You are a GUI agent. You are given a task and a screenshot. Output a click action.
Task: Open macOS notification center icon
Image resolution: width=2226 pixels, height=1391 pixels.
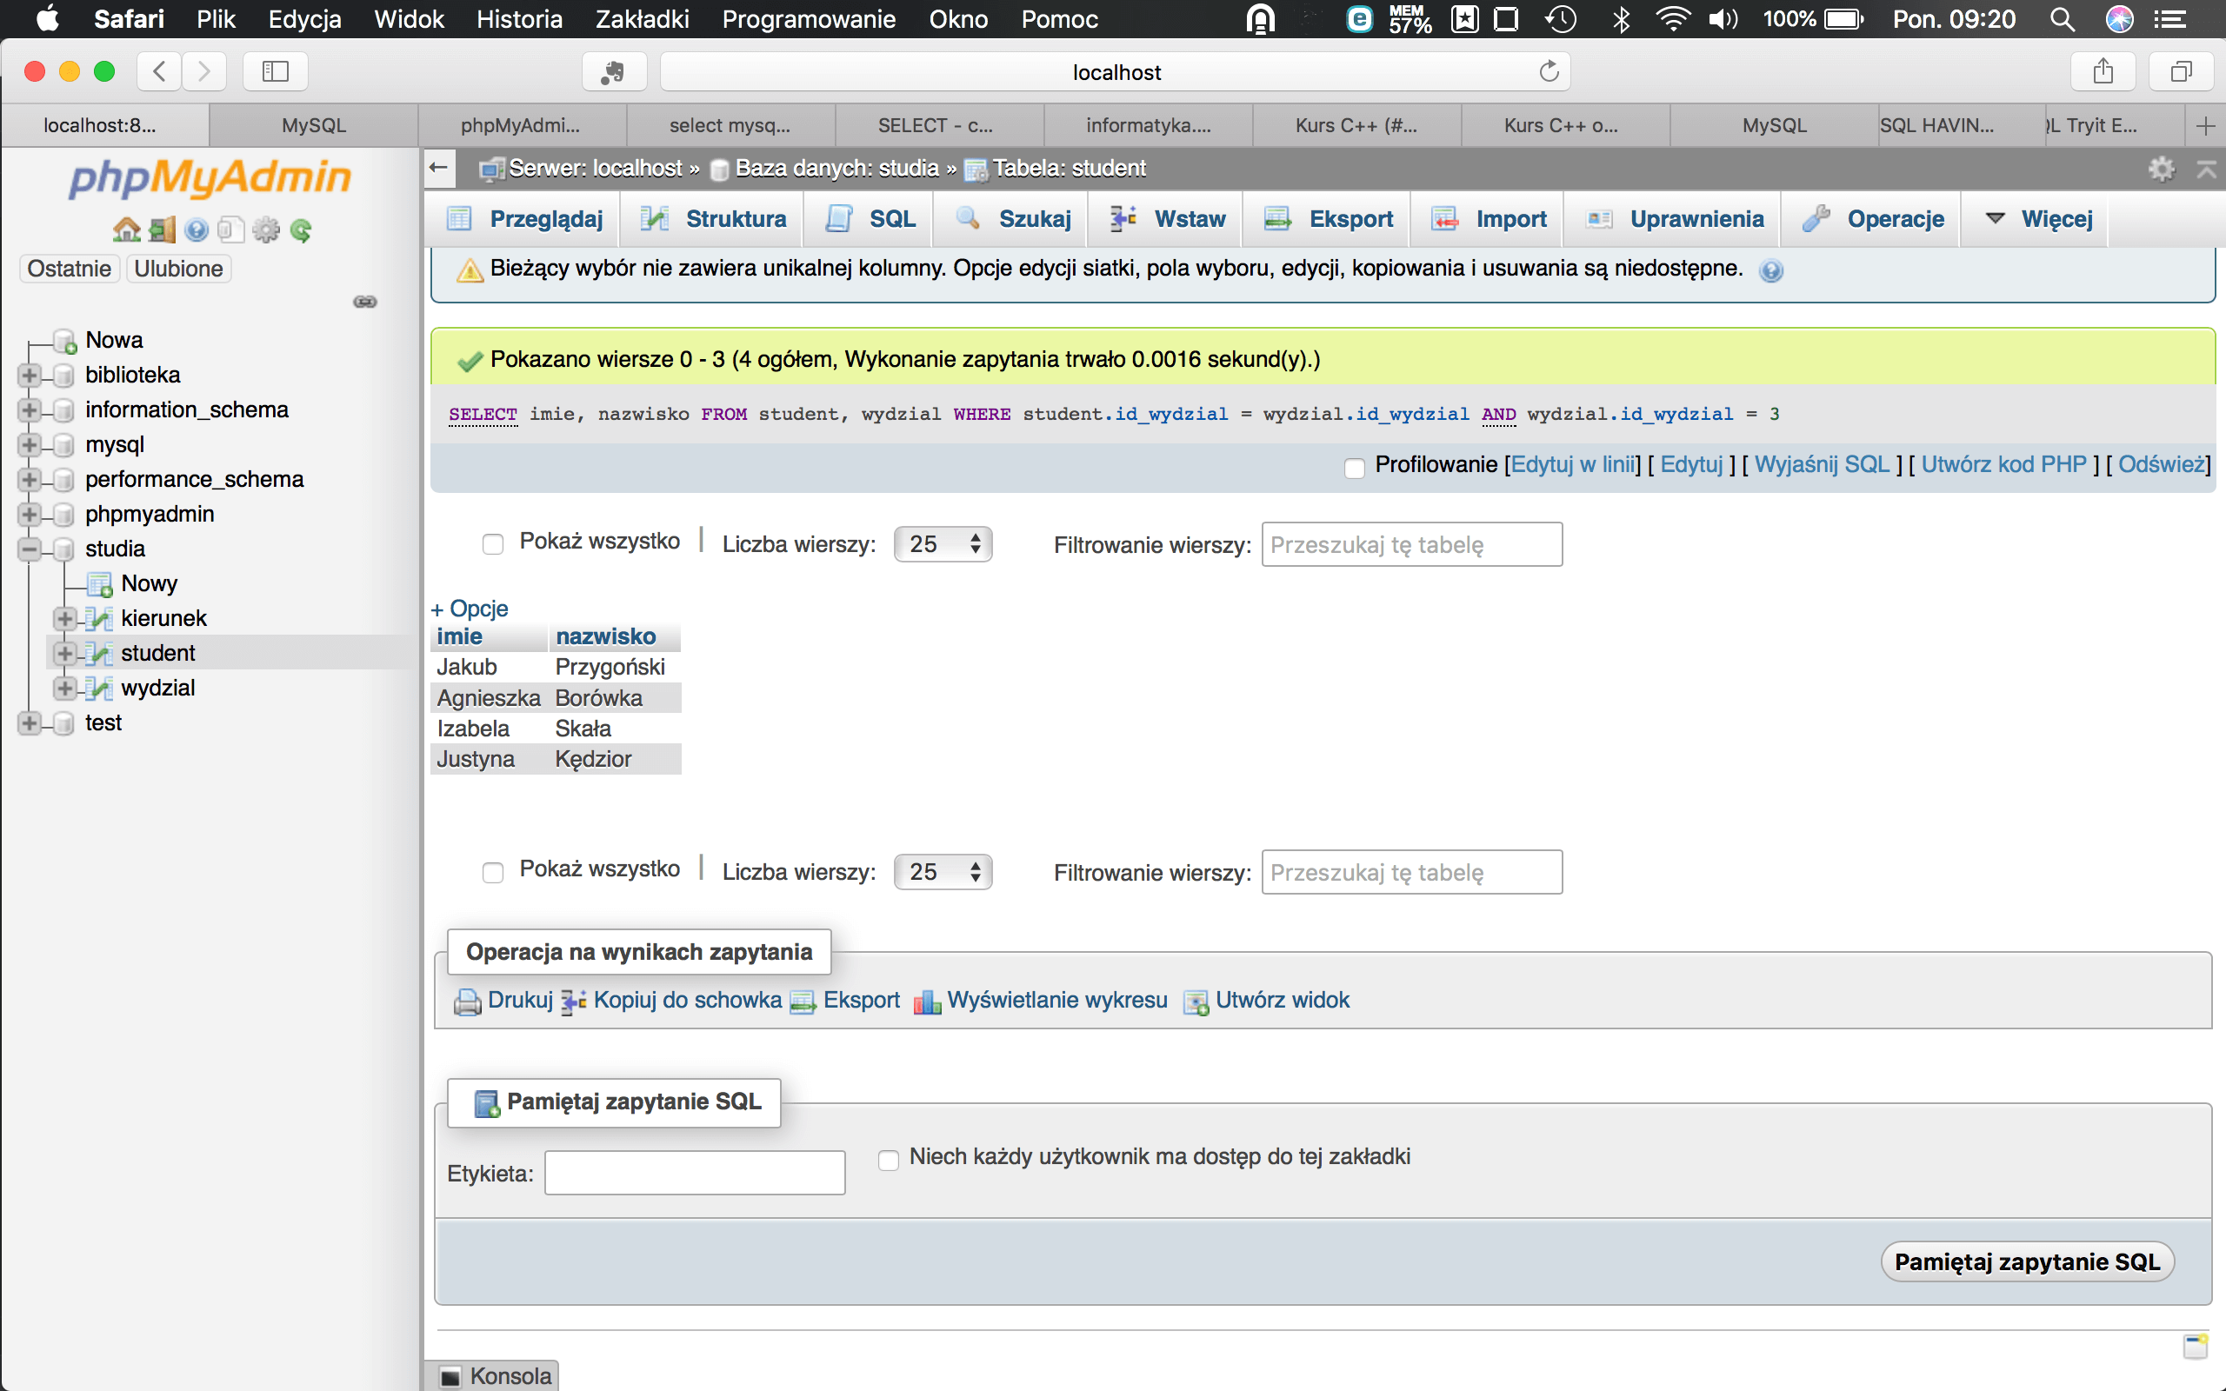point(2171,18)
